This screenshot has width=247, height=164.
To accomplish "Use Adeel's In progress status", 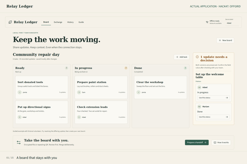I will click(214, 98).
